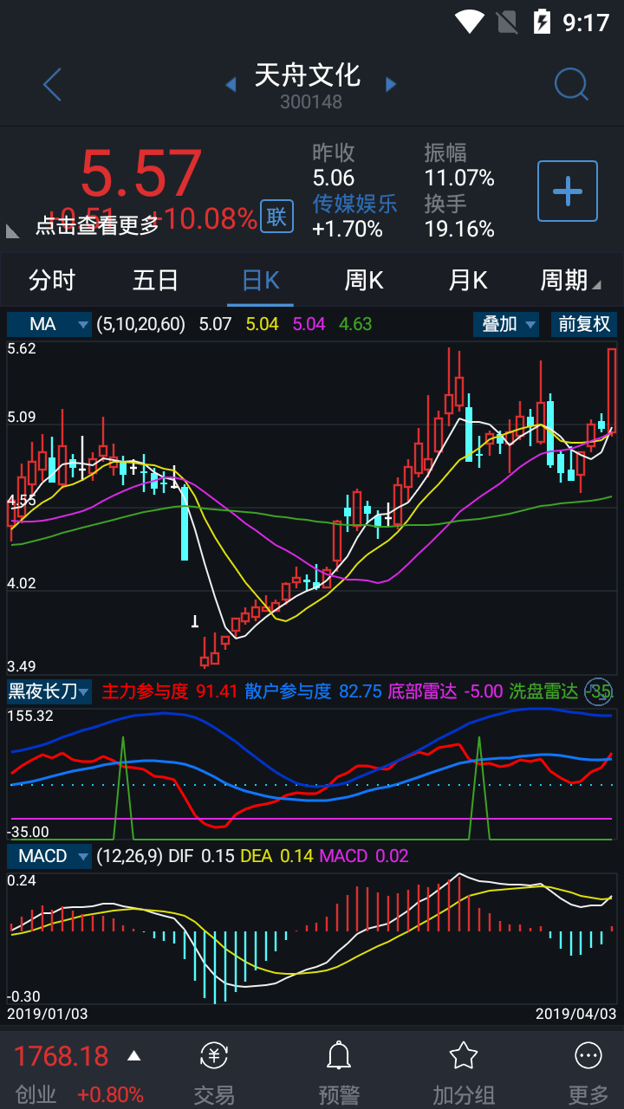Open 更多 more options icon

click(588, 1056)
